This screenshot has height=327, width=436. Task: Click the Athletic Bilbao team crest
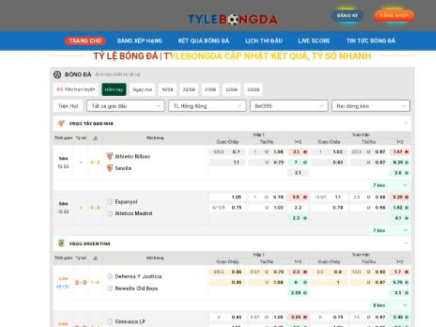[110, 156]
